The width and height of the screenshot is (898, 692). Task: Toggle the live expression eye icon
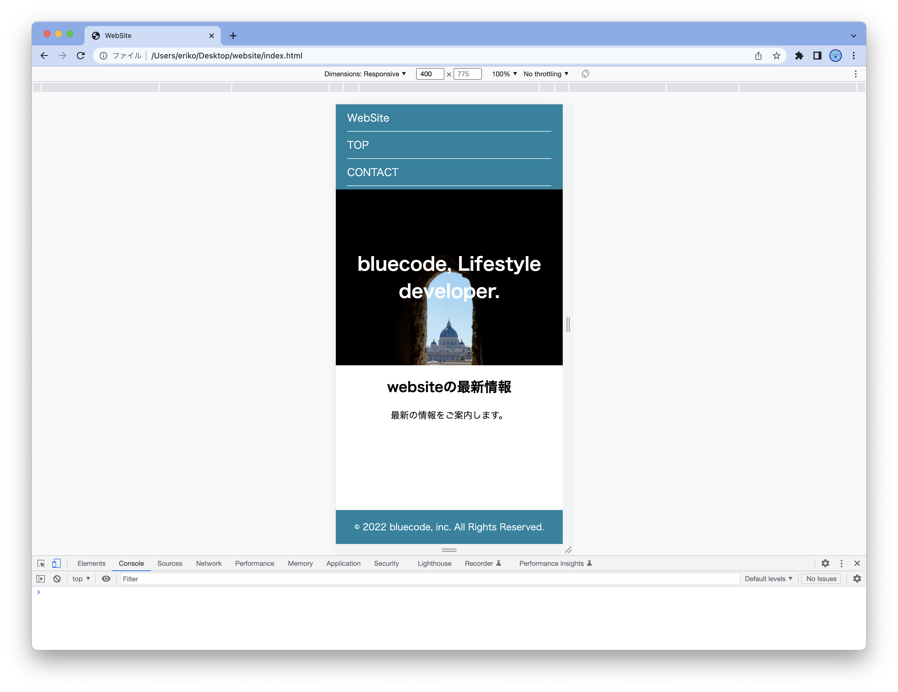coord(106,579)
